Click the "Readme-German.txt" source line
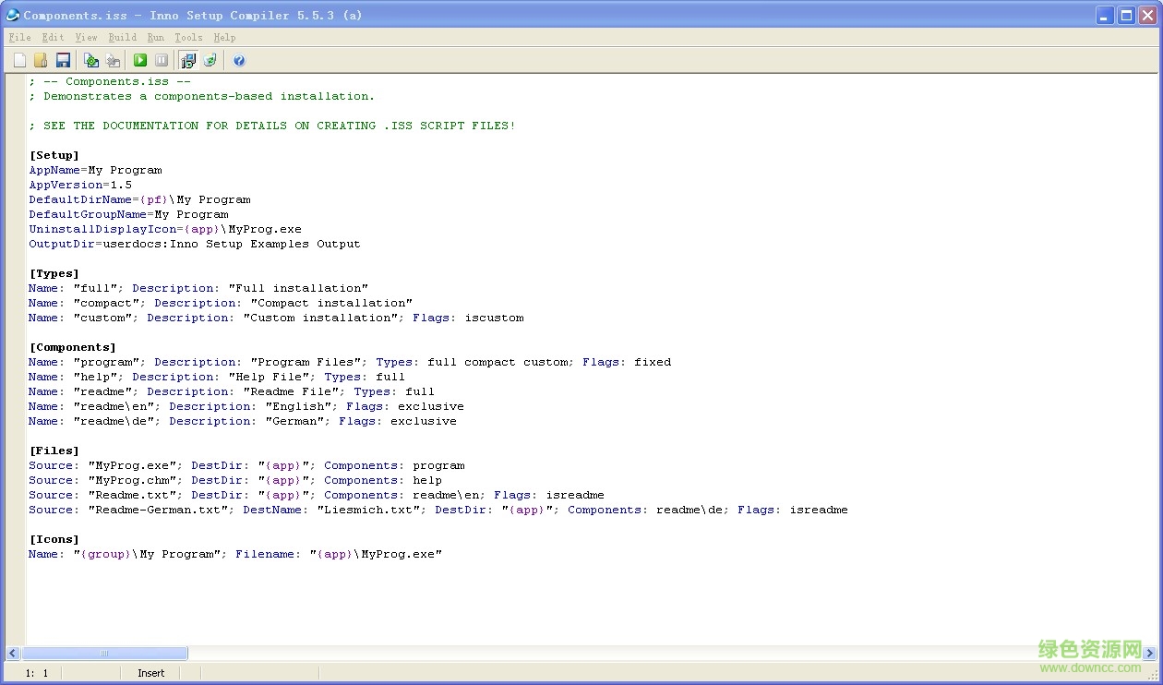The image size is (1163, 685). pos(438,510)
